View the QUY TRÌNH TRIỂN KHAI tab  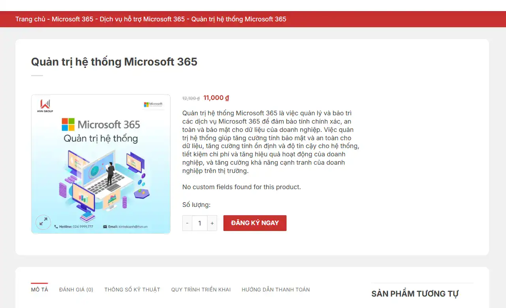pyautogui.click(x=201, y=289)
